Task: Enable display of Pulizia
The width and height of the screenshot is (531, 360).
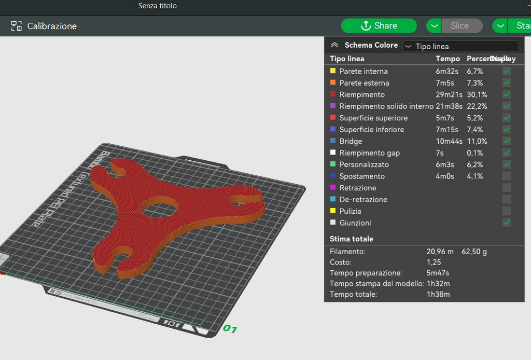Action: tap(507, 211)
